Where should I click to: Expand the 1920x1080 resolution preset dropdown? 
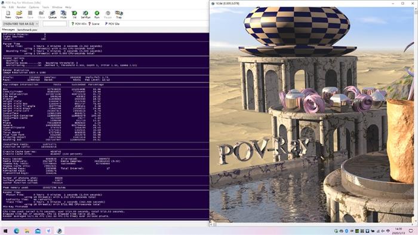[21, 24]
